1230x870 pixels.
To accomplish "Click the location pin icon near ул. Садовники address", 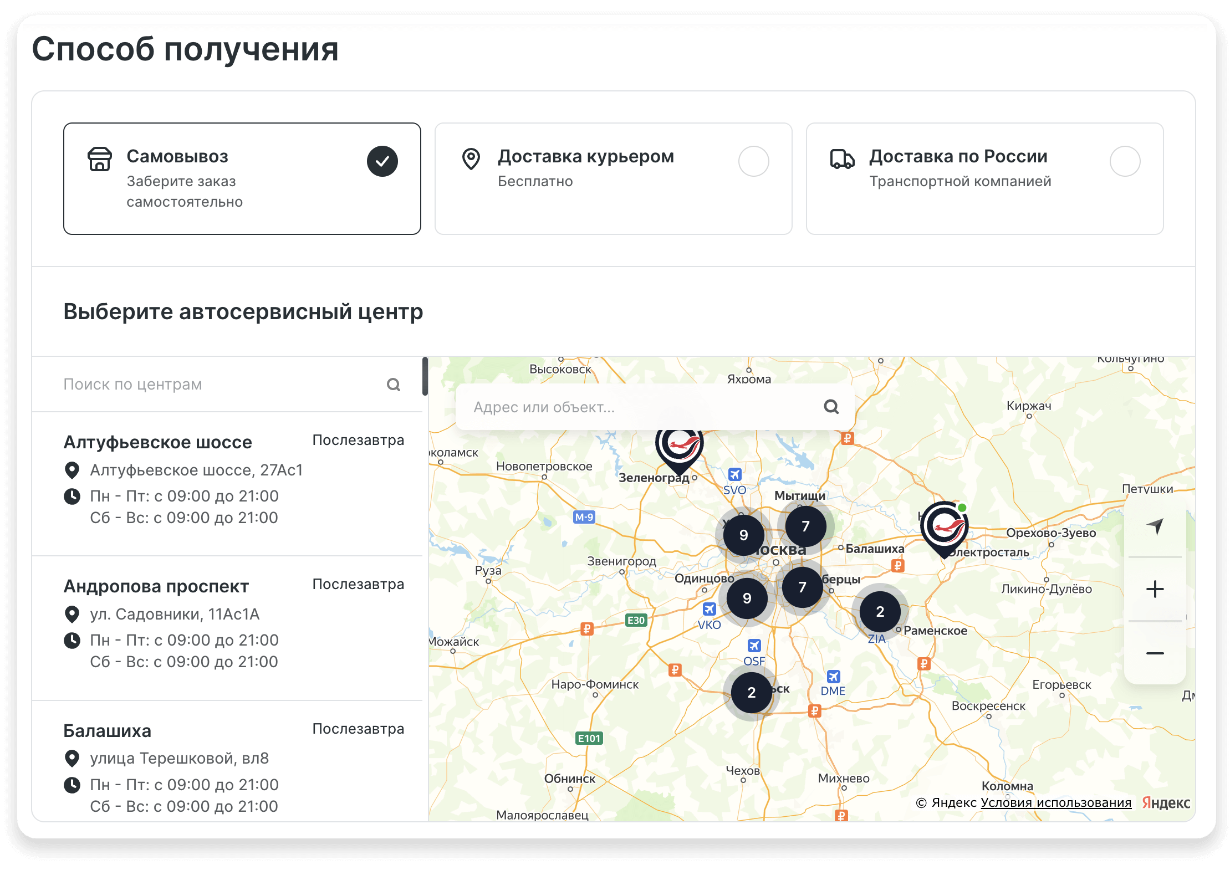I will tap(73, 614).
